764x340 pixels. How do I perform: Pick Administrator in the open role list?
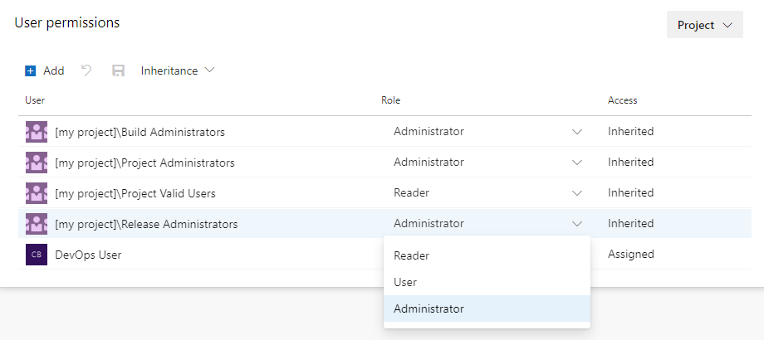pos(429,308)
